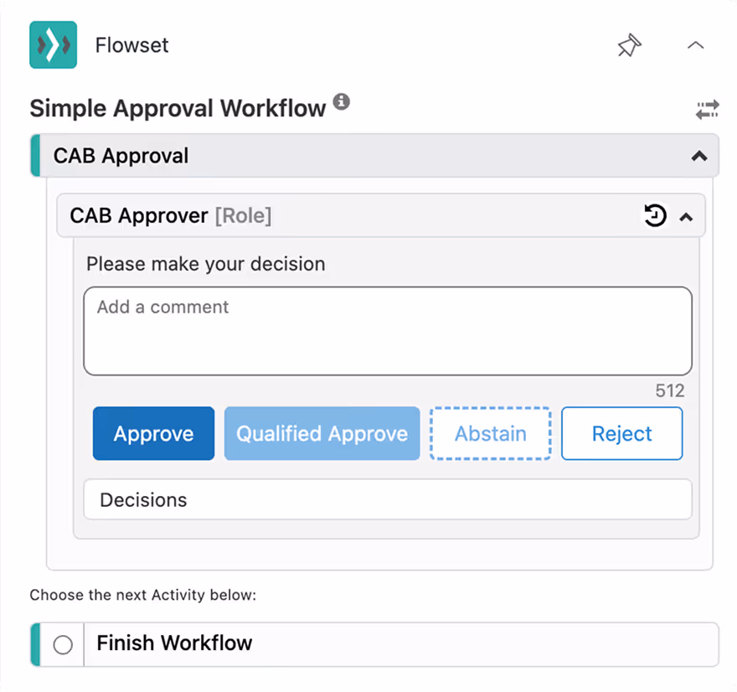Click the switch-workflow arrows icon
This screenshot has height=692, width=737.
708,109
